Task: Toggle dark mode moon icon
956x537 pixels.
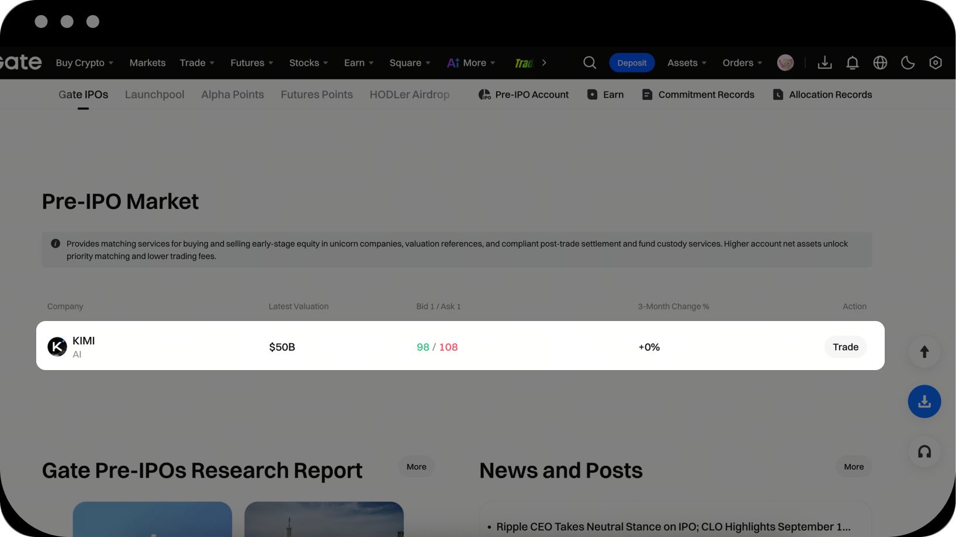Action: point(907,62)
